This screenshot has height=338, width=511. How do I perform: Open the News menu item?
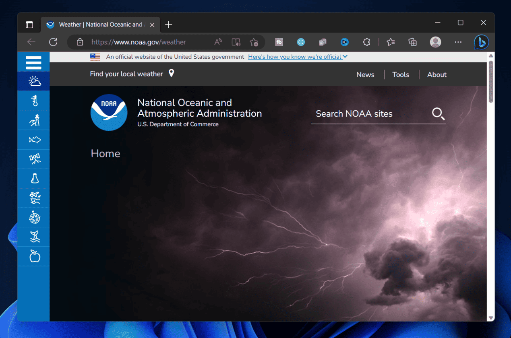pyautogui.click(x=365, y=74)
